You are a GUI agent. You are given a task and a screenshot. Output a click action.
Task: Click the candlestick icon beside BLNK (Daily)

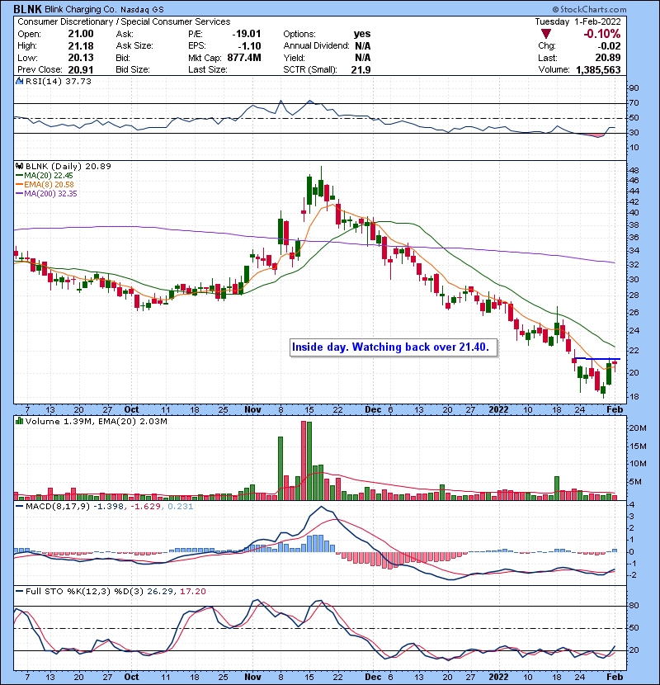point(19,166)
